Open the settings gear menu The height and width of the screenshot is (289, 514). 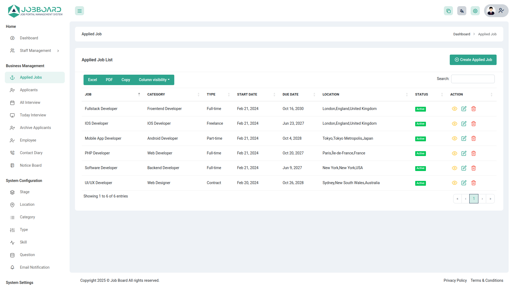click(475, 11)
